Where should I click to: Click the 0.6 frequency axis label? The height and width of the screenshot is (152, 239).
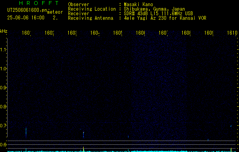tap(3, 144)
